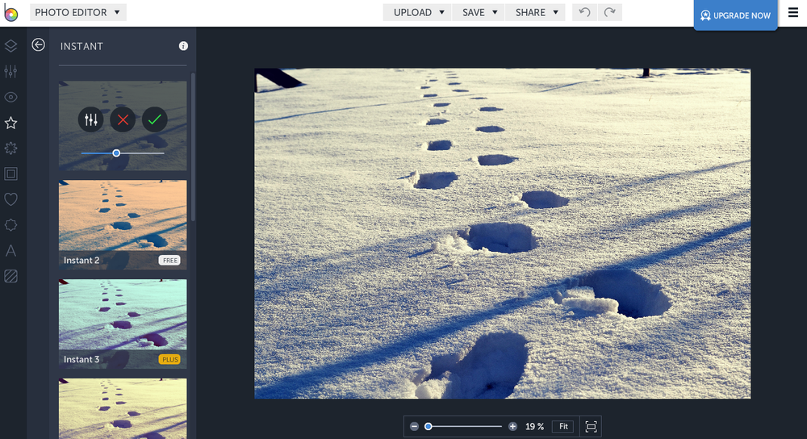Screen dimensions: 807x439
Task: Click the zoom level slider handle
Action: [429, 426]
